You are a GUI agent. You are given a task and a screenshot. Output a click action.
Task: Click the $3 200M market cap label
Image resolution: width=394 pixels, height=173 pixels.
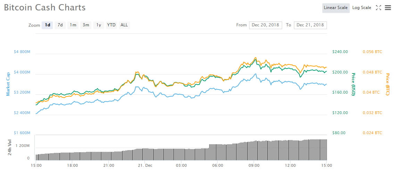(x=22, y=93)
